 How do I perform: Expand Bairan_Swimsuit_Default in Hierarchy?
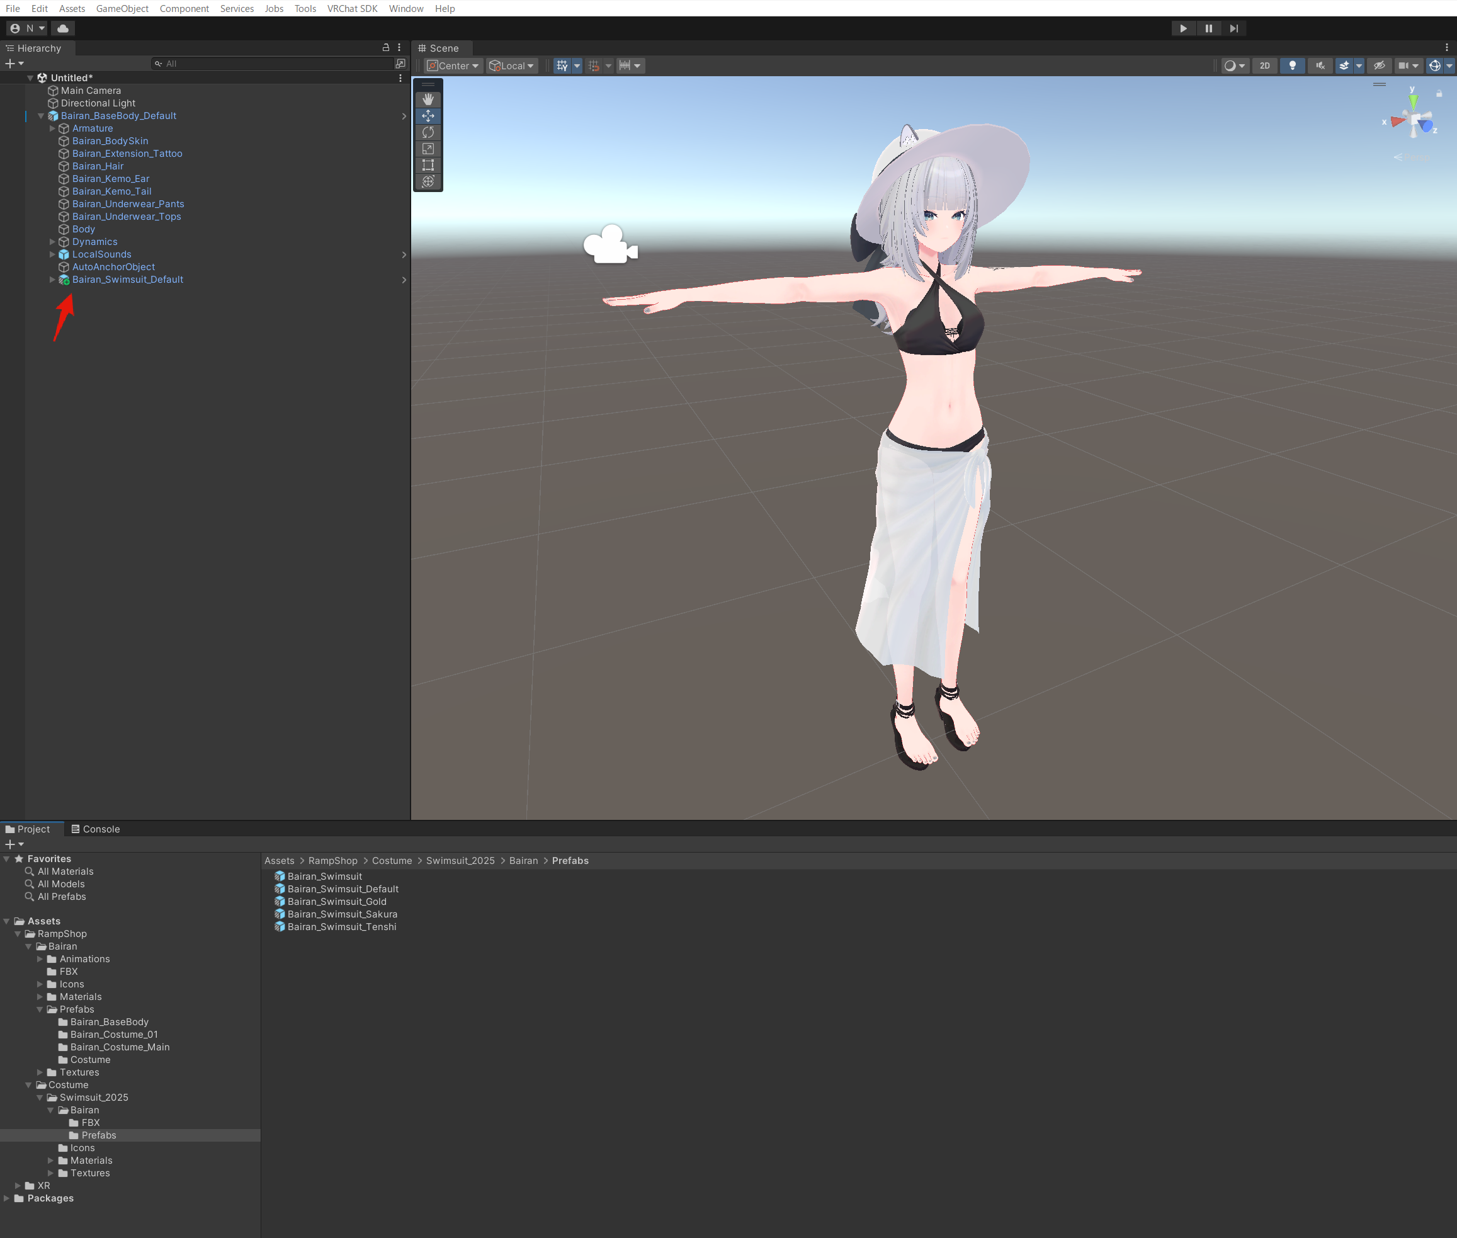coord(52,280)
